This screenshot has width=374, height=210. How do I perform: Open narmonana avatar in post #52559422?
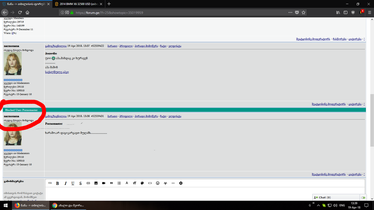pos(13,63)
